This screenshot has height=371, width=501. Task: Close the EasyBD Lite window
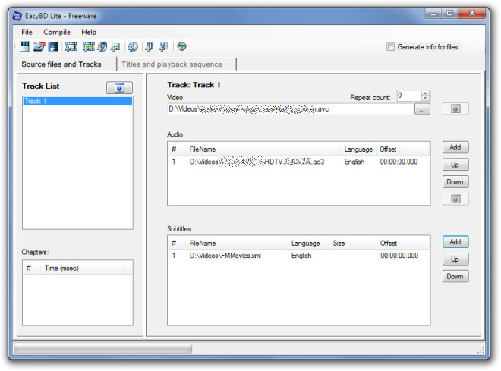point(472,14)
